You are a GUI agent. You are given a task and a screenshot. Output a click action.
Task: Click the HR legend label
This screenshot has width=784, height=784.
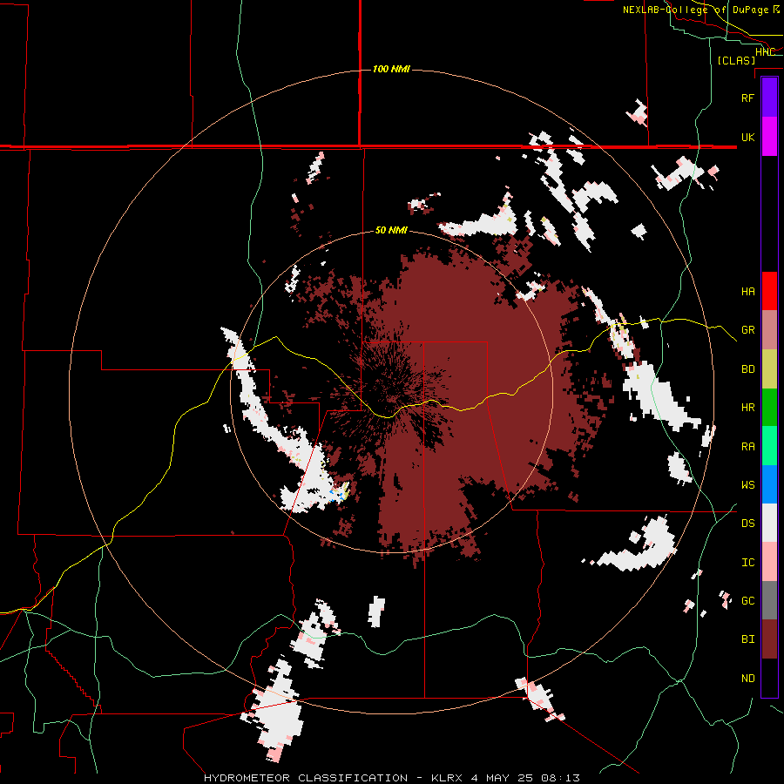coord(747,408)
